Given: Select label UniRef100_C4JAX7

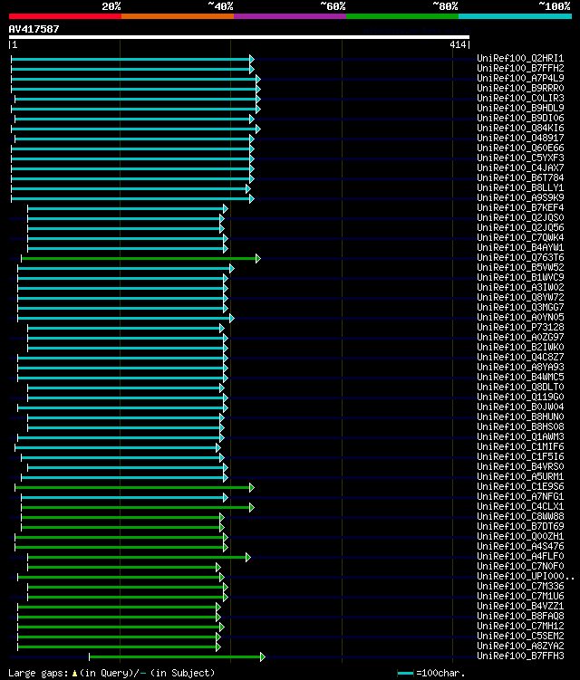Looking at the screenshot, I should tap(520, 168).
